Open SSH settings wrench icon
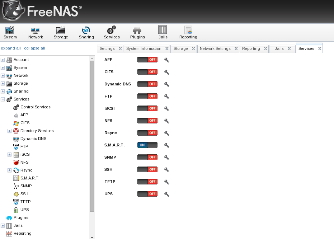This screenshot has width=334, height=239. (x=166, y=169)
